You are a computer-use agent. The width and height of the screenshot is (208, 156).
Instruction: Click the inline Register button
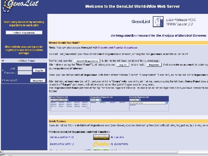(154, 65)
